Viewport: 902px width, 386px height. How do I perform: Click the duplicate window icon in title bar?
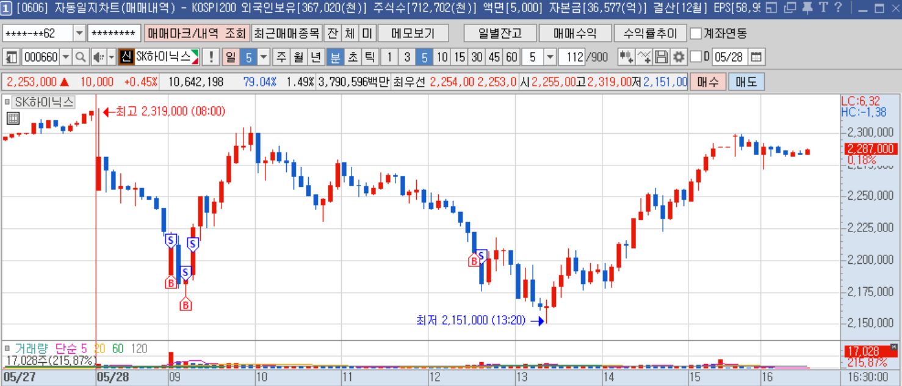(790, 8)
